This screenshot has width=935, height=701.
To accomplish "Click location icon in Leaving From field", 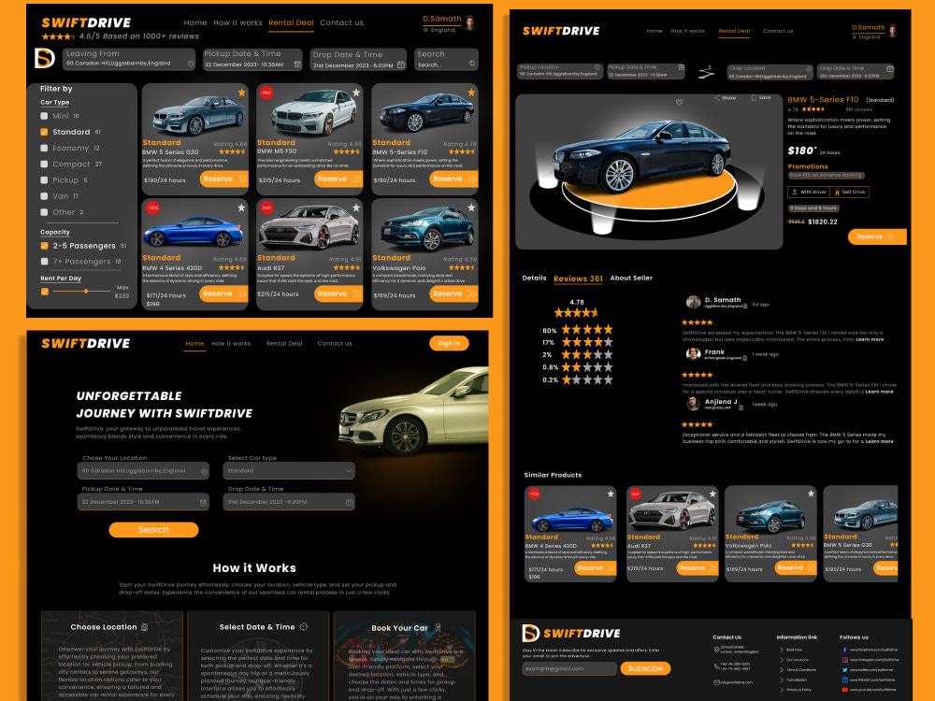I will (191, 64).
